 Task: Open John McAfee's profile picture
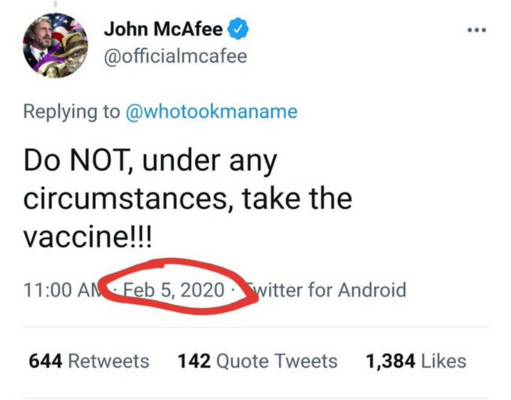click(55, 45)
